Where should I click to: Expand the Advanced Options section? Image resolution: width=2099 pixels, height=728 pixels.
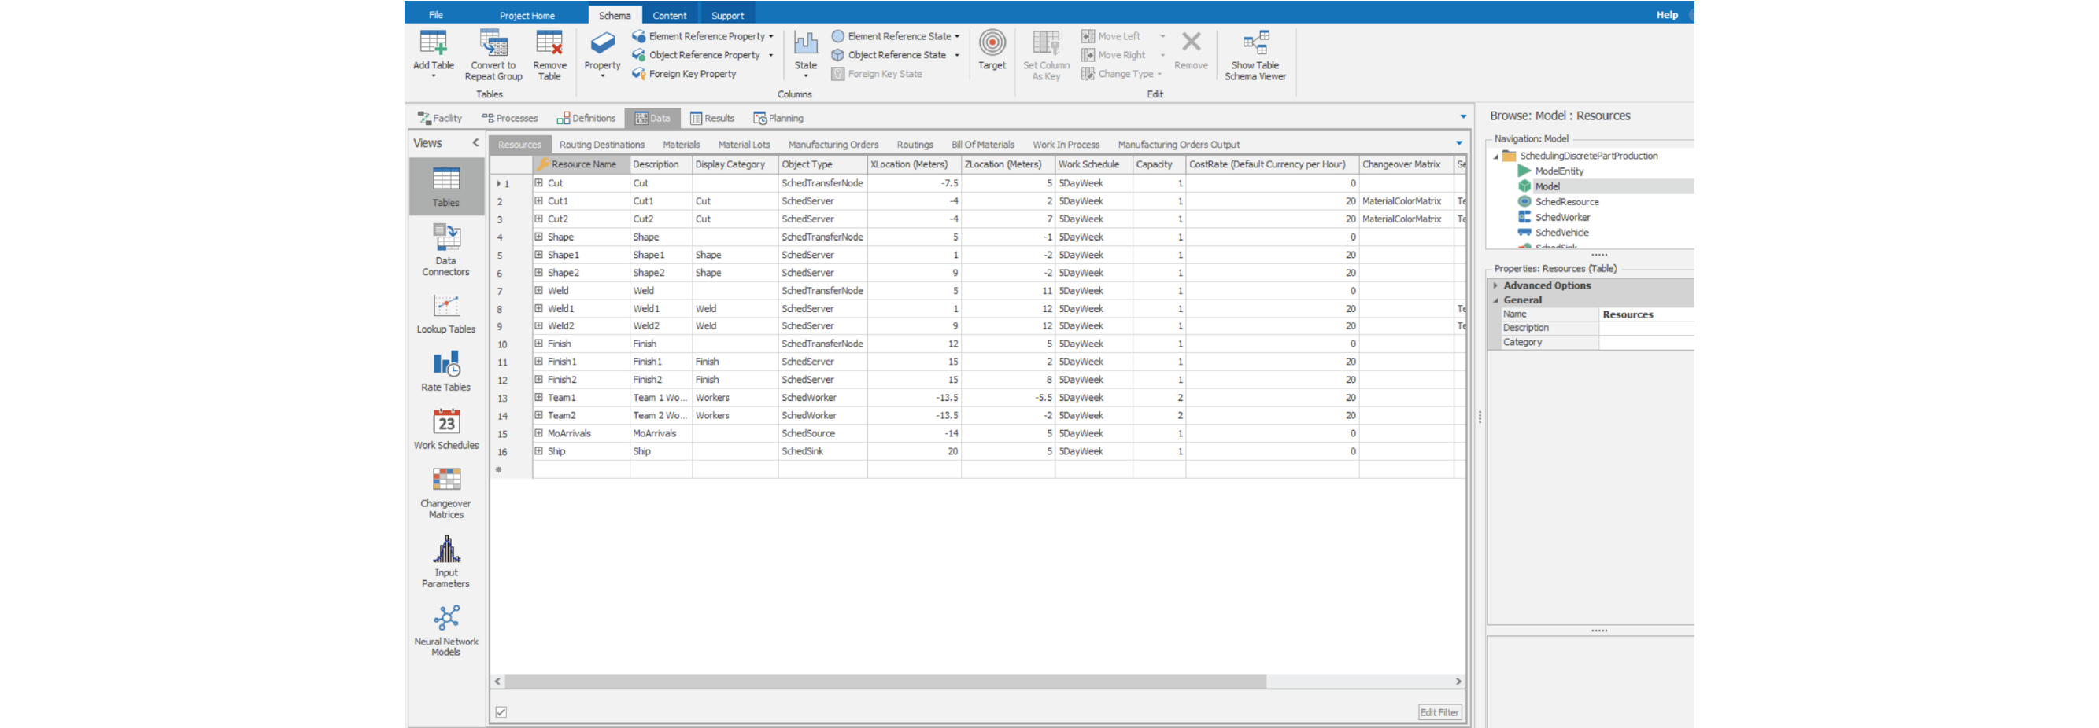tap(1495, 286)
